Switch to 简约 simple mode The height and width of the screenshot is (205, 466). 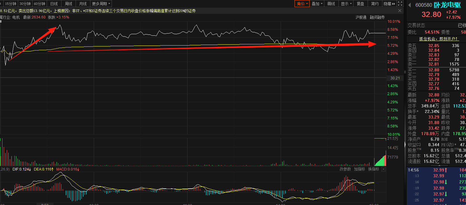click(x=375, y=4)
